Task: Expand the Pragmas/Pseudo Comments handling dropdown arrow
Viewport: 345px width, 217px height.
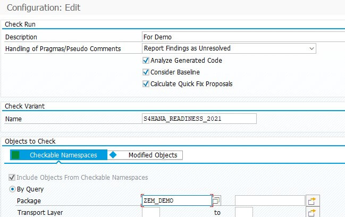Action: (x=312, y=48)
